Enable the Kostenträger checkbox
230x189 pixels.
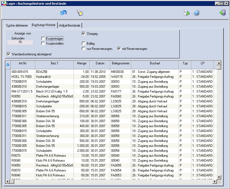[43, 39]
